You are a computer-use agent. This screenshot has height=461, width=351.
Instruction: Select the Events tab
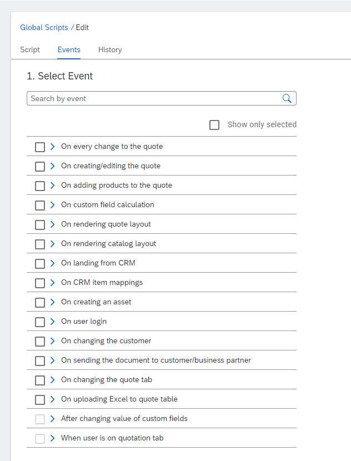(69, 49)
